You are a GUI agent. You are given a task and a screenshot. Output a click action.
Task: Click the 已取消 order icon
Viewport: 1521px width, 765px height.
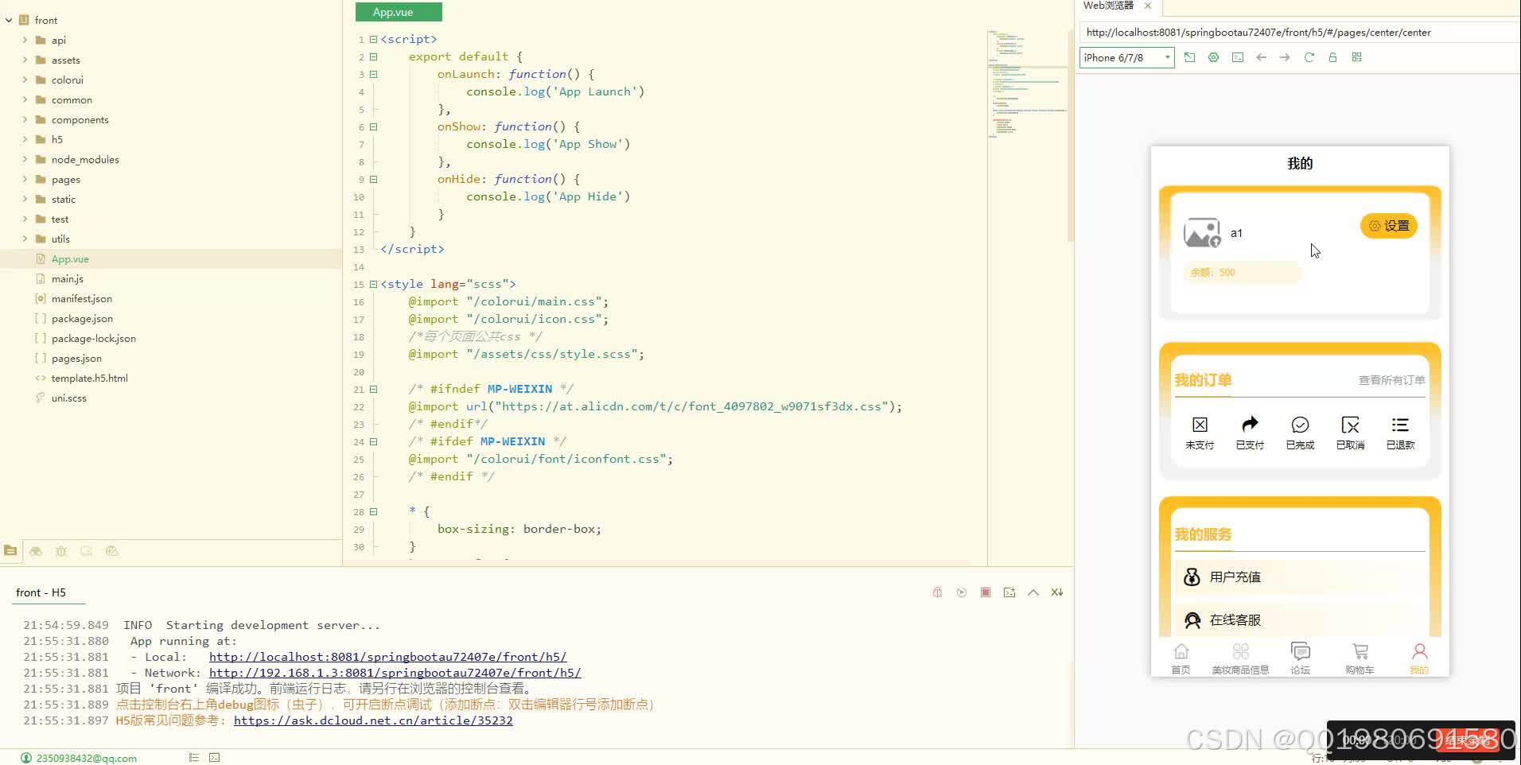(x=1350, y=425)
